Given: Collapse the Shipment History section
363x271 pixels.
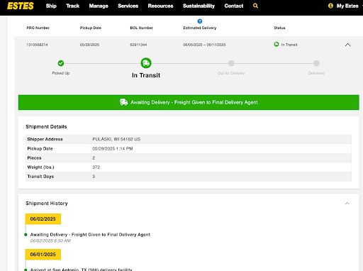Looking at the screenshot, I should coord(347,204).
